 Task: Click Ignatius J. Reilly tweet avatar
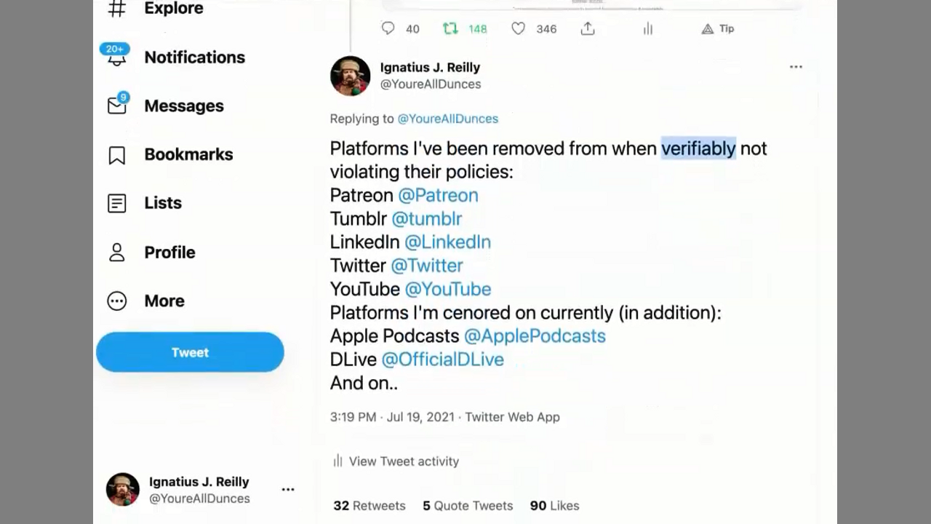(x=350, y=76)
